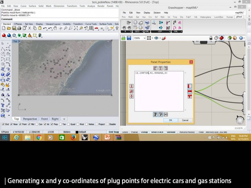251x188 pixels.
Task: Click Cancel in Panel Properties dialog
Action: tap(185, 120)
